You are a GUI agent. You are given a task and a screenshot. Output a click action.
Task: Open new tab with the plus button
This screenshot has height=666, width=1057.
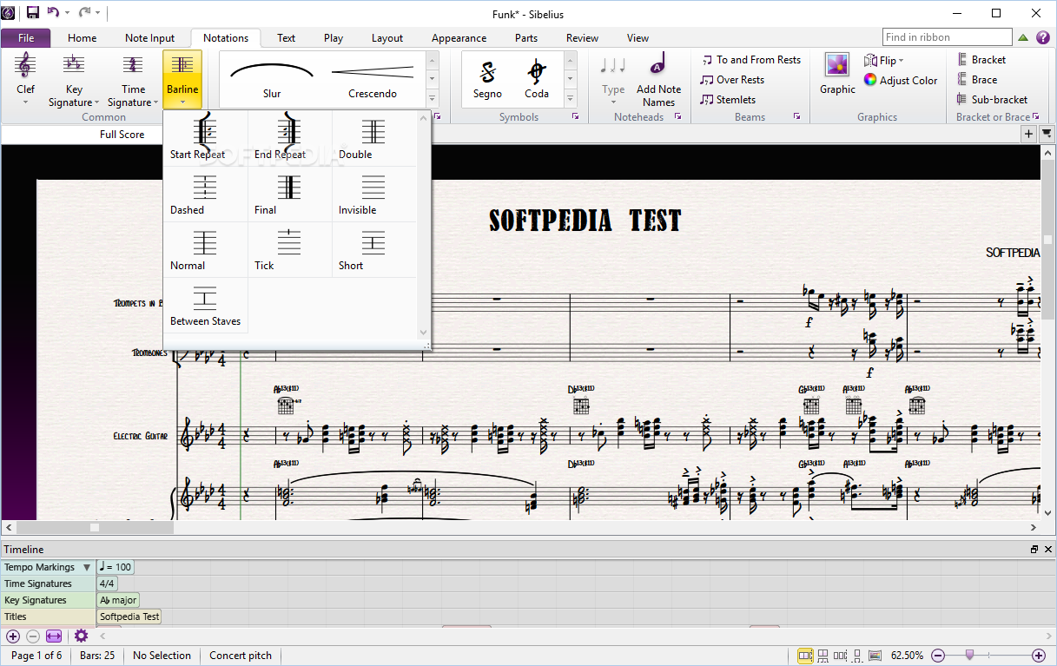(x=1029, y=134)
